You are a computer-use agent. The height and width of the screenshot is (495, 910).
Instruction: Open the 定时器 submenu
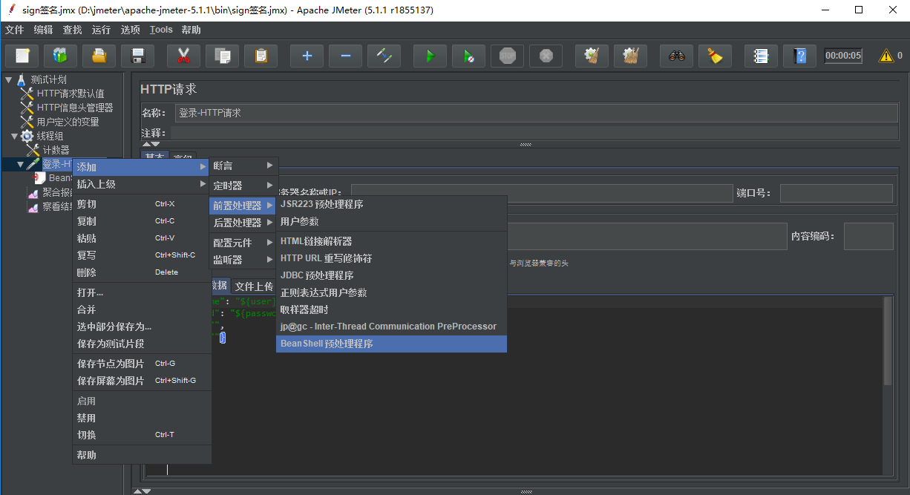243,186
